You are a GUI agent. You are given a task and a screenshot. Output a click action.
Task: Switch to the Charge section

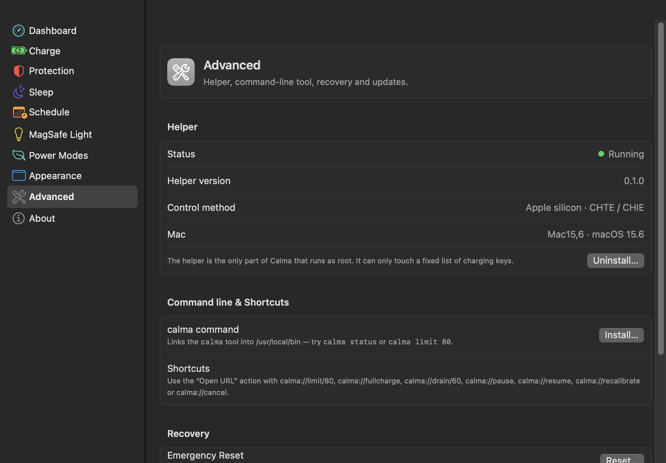click(x=72, y=51)
